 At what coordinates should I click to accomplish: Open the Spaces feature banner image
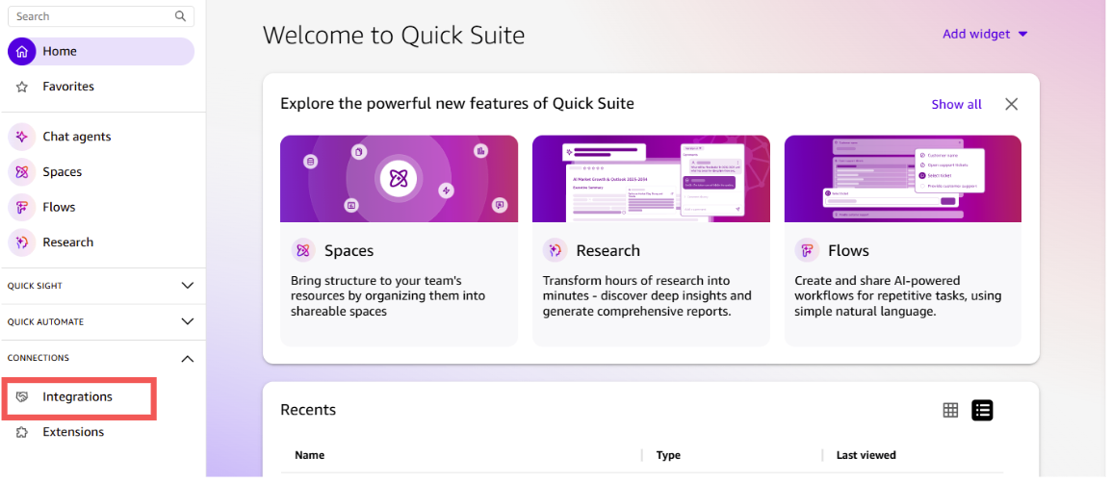click(399, 178)
